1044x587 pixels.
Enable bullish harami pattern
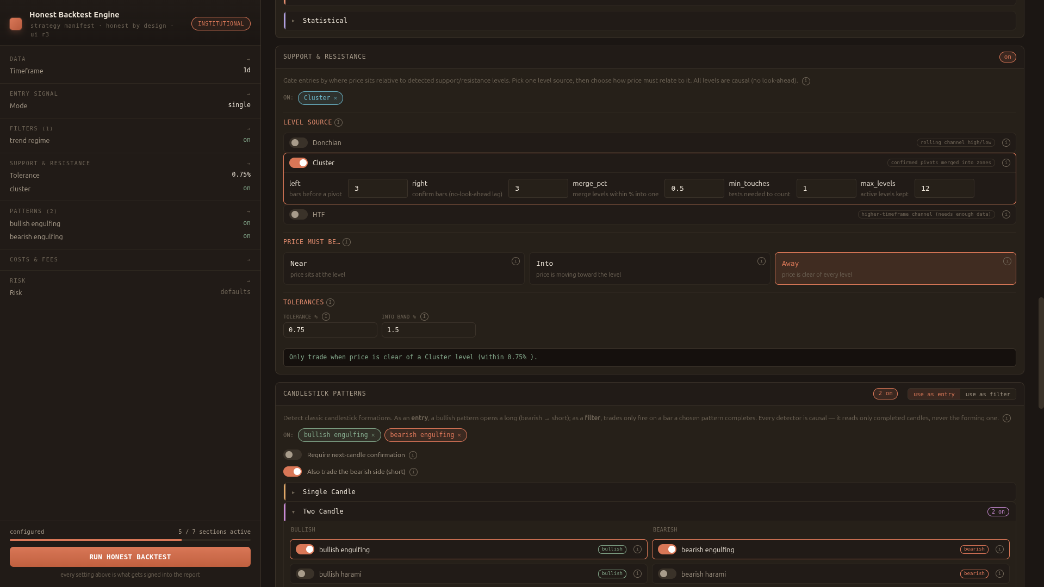[x=304, y=573]
